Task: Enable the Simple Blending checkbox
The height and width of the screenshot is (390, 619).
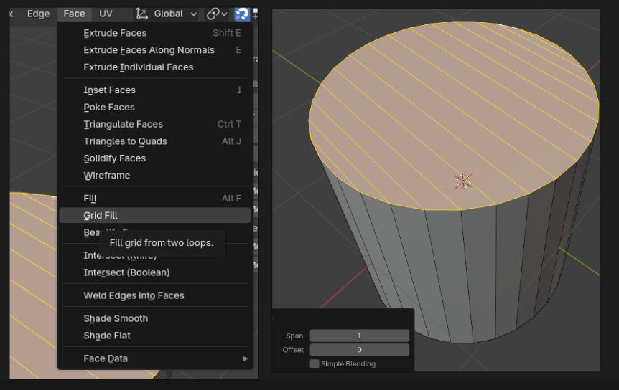Action: [315, 363]
